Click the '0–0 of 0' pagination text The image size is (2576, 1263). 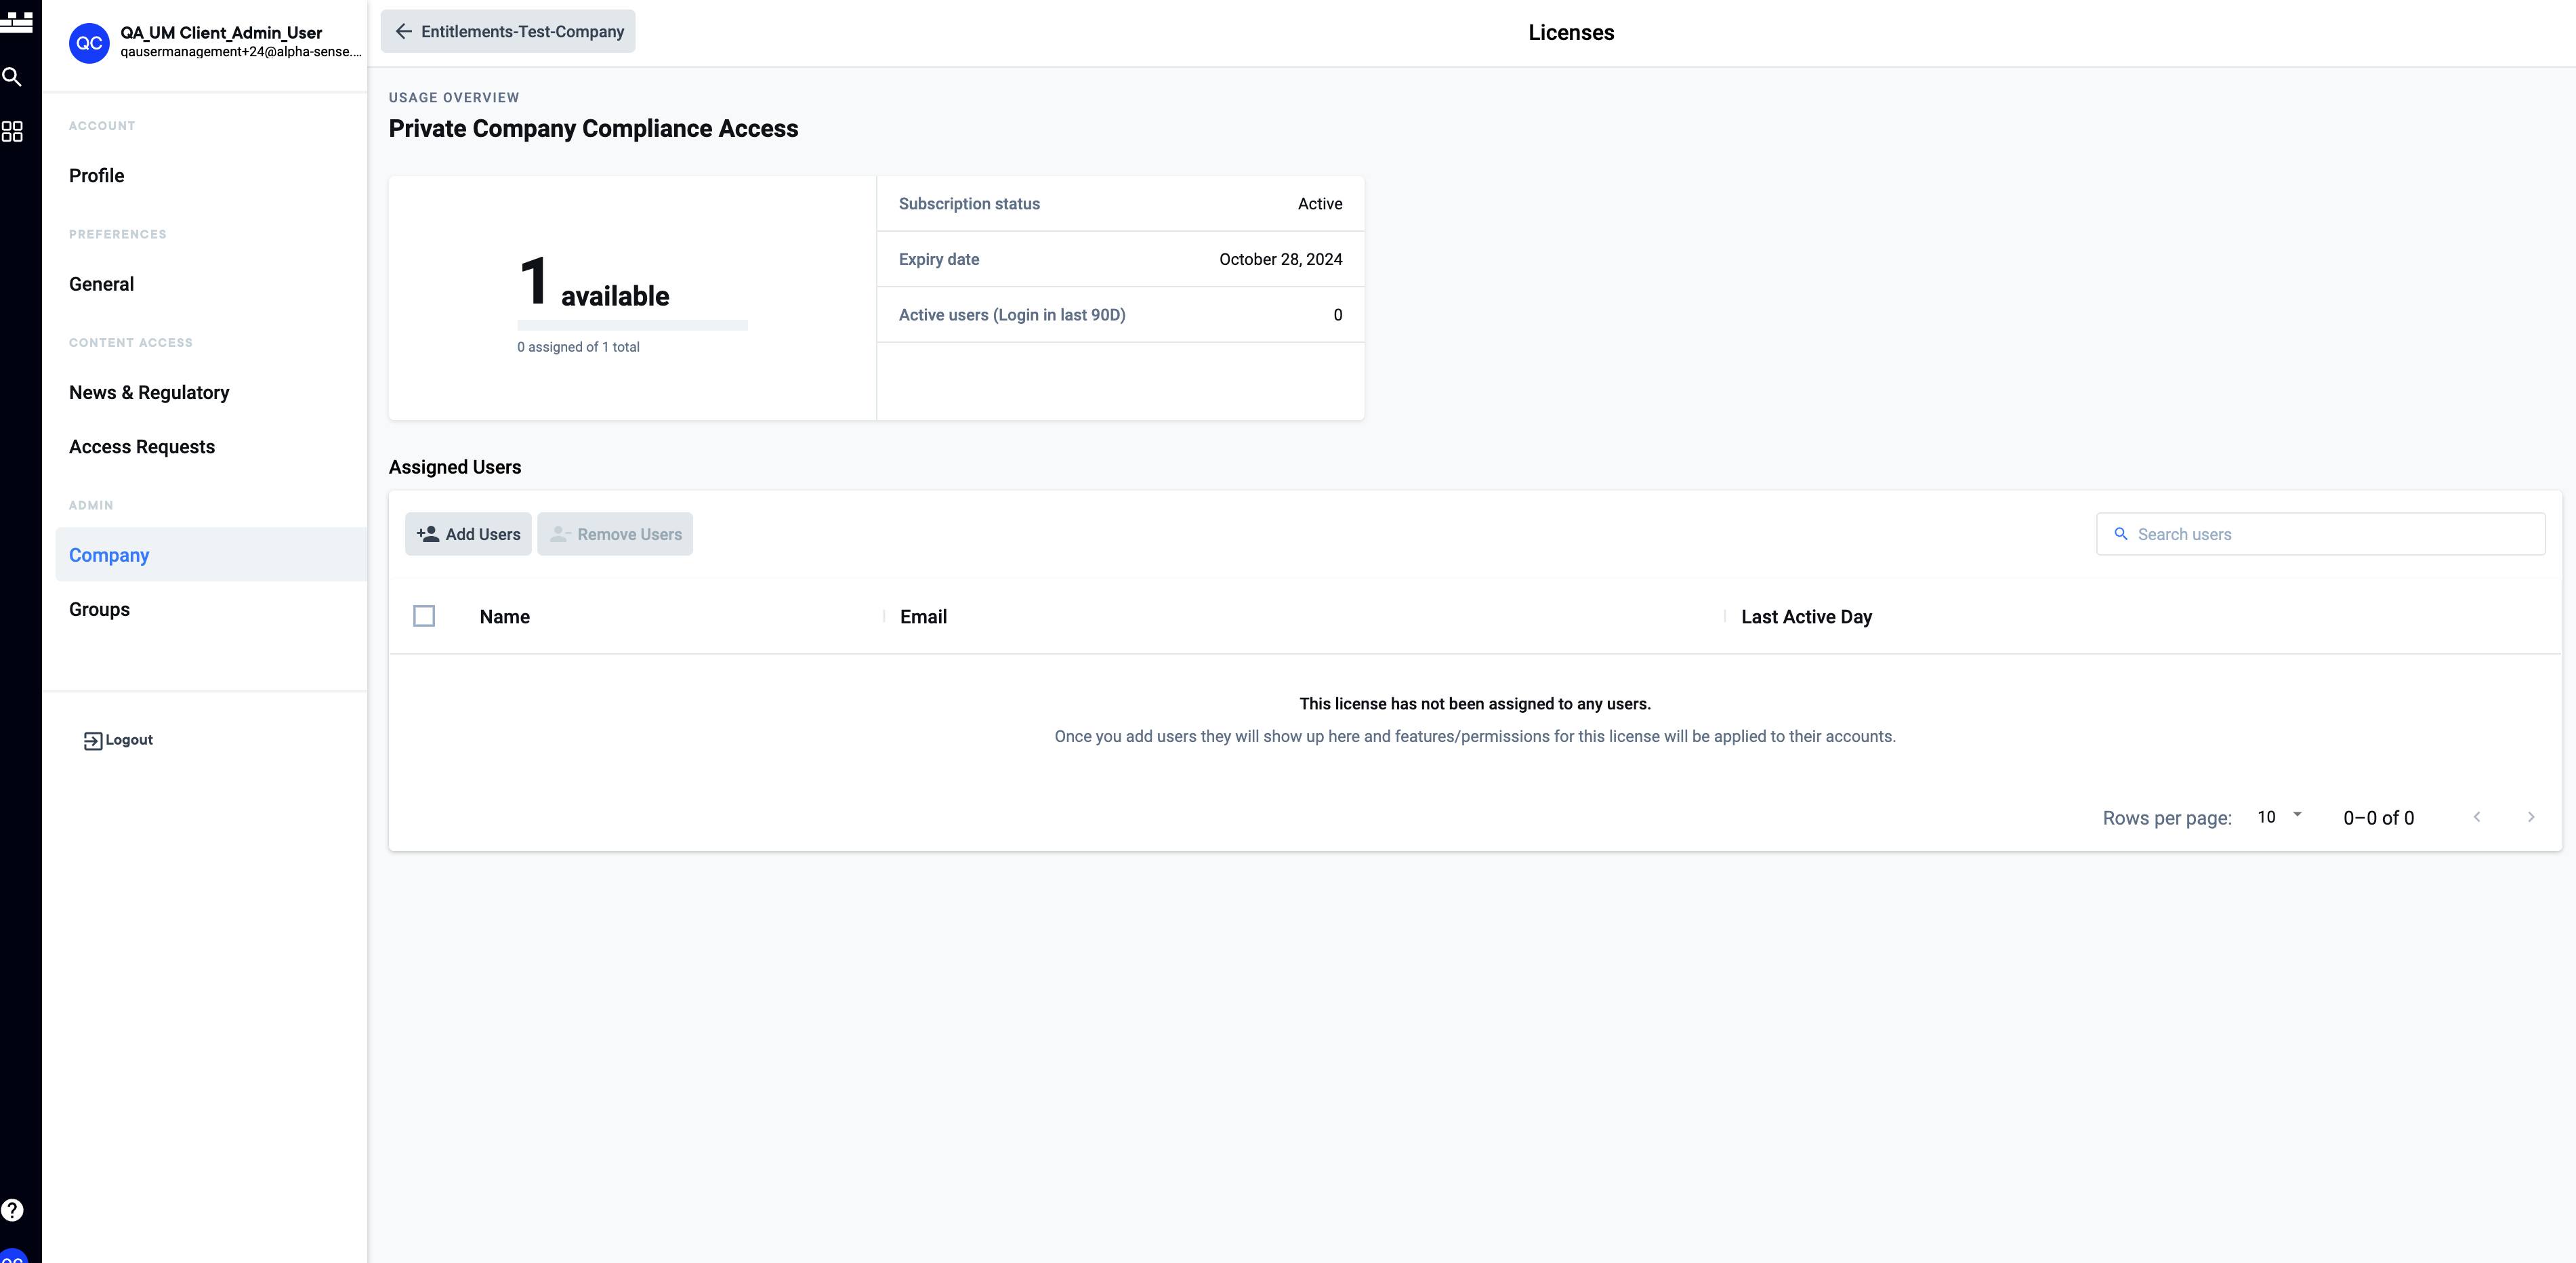(2378, 818)
